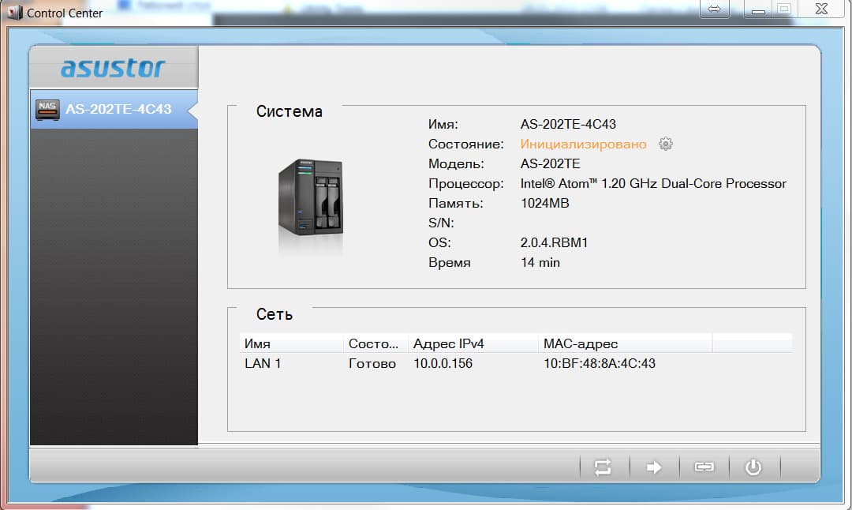This screenshot has height=510, width=852.
Task: Click the Control Center title bar app icon
Action: pos(15,12)
